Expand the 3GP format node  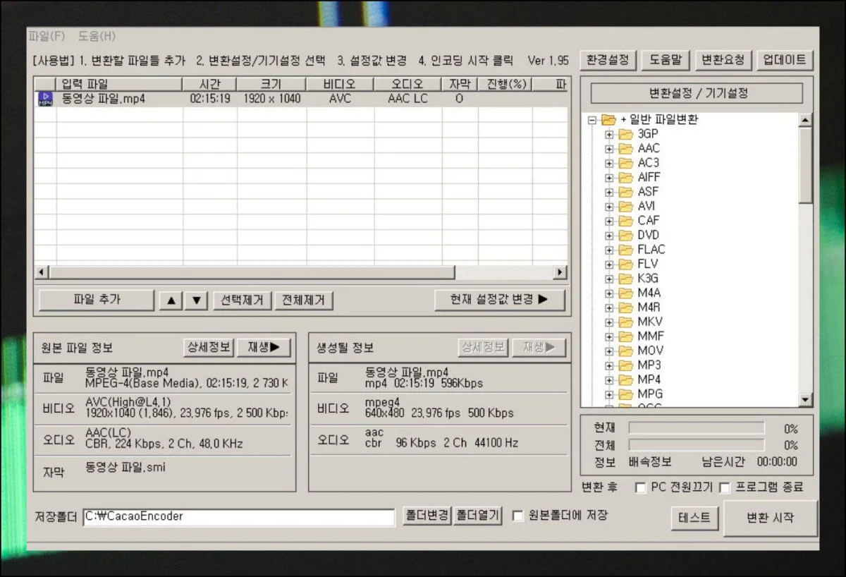(x=609, y=134)
